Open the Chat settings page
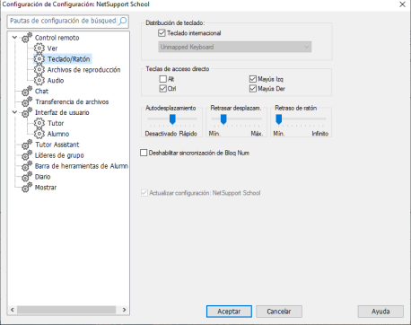Screen dimensions: 411x325 pyautogui.click(x=41, y=91)
